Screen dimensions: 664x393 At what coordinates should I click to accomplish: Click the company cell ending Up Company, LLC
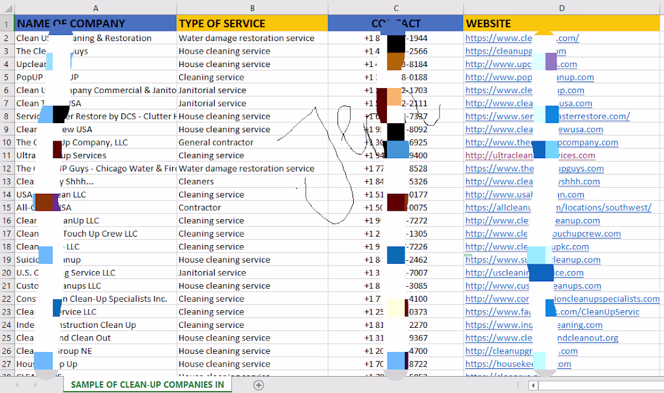coord(96,142)
